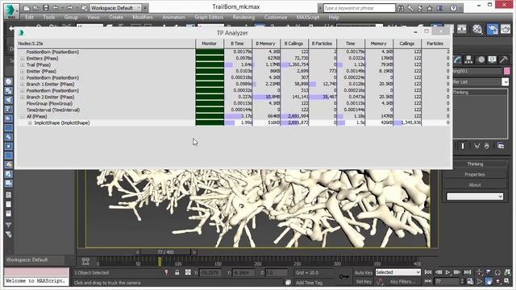Expand the ImplicitShape node
Screen dimensions: 516x290
tap(30, 123)
